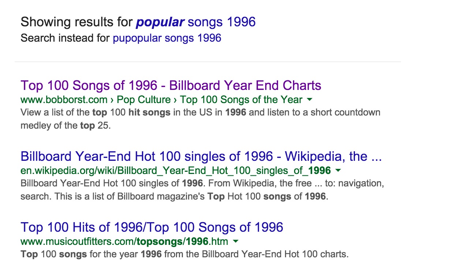Expand the dropdown arrow beside bobborst.com breadcrumb
The width and height of the screenshot is (450, 269).
coord(310,99)
